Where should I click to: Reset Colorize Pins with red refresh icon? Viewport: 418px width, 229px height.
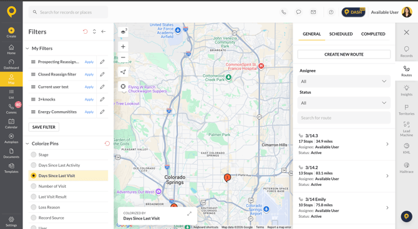click(107, 144)
